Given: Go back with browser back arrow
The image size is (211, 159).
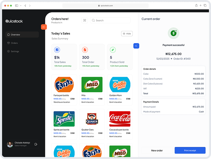Looking at the screenshot, I should click(x=25, y=6).
